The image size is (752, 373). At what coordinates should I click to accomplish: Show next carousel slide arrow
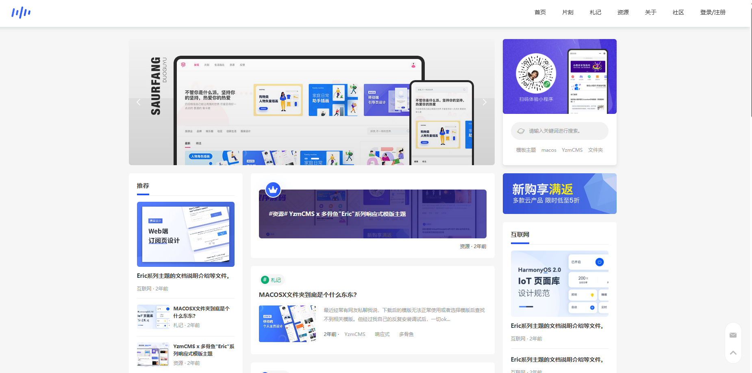(485, 102)
